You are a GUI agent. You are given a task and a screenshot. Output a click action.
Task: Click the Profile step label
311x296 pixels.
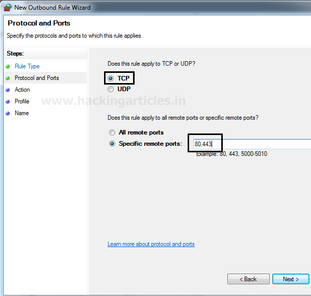click(22, 101)
